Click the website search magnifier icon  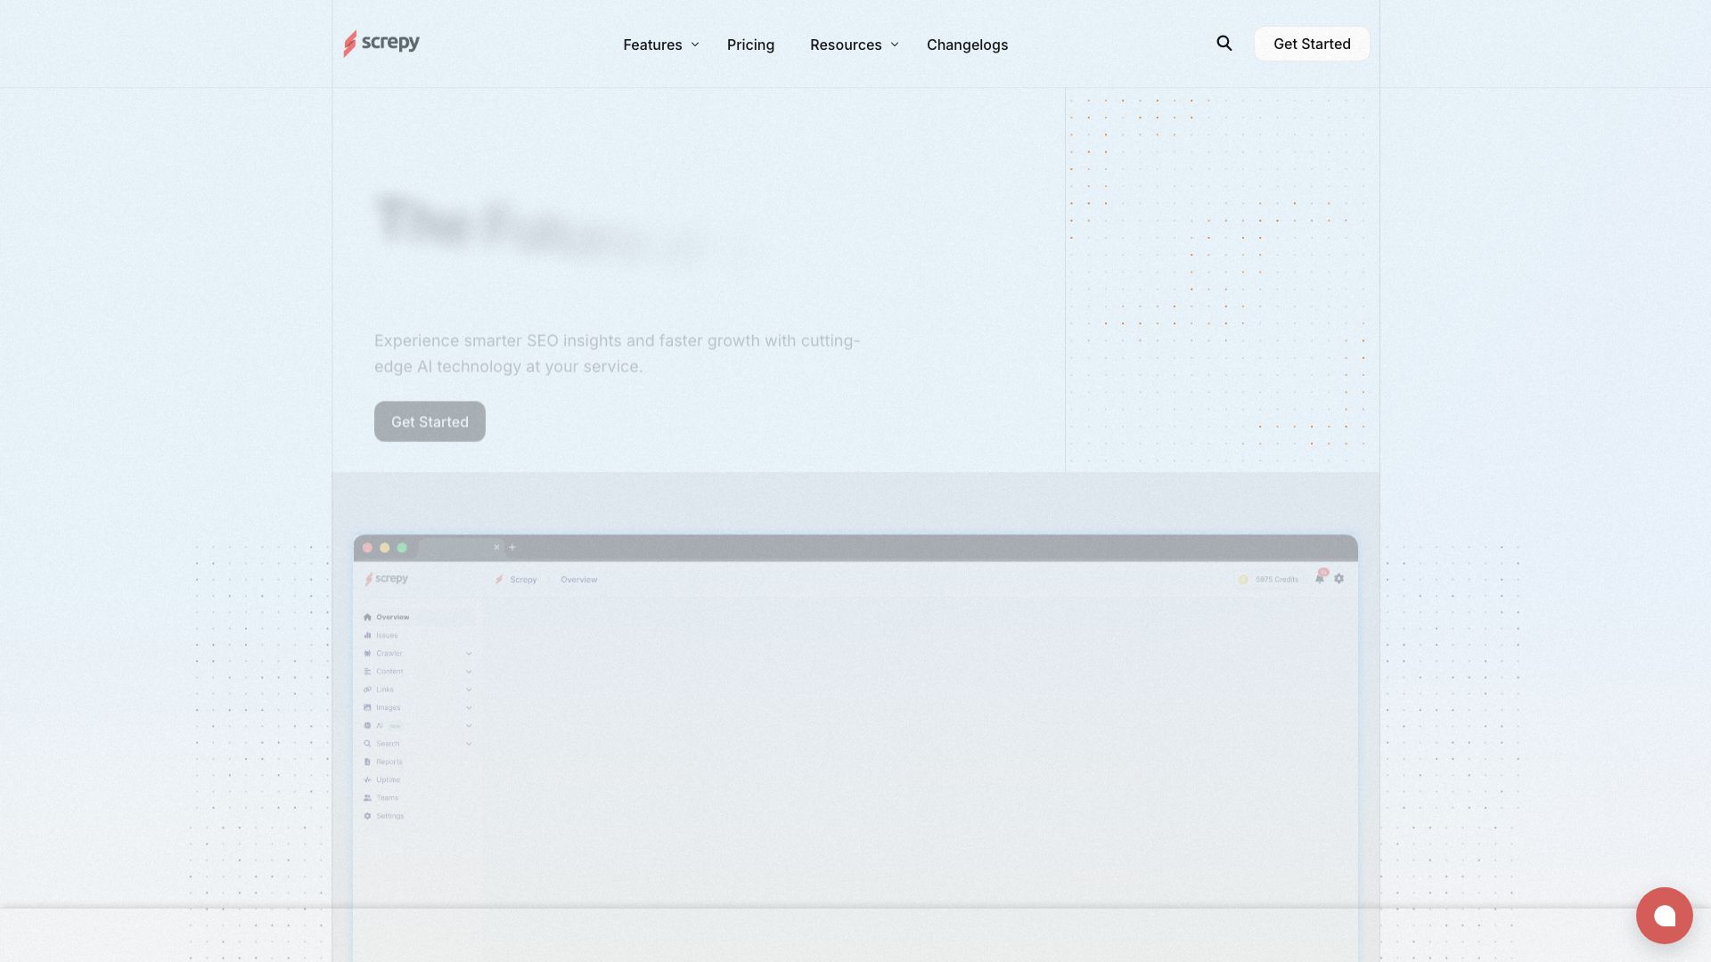1224,43
